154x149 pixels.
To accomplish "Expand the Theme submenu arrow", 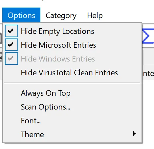I will click(134, 134).
